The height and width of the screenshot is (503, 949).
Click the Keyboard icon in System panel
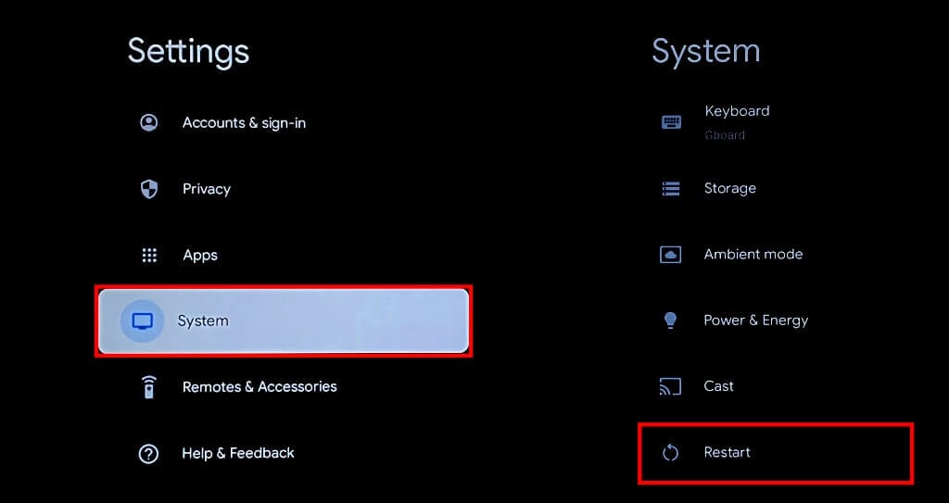[671, 121]
